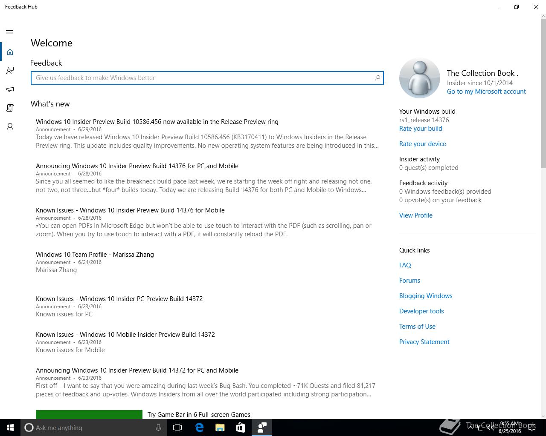
Task: Open the Feedback section icon in sidebar
Action: [x=10, y=71]
